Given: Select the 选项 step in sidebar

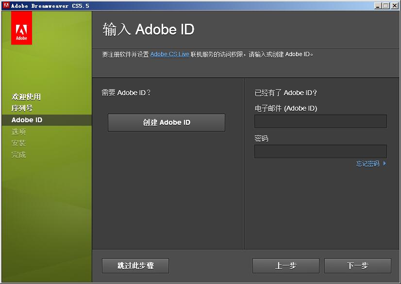Looking at the screenshot, I should tap(18, 132).
